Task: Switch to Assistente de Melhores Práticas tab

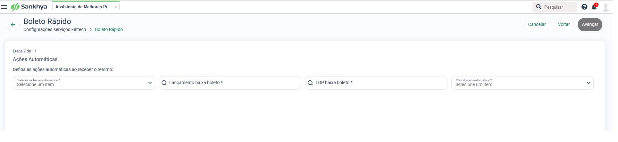Action: coord(83,7)
